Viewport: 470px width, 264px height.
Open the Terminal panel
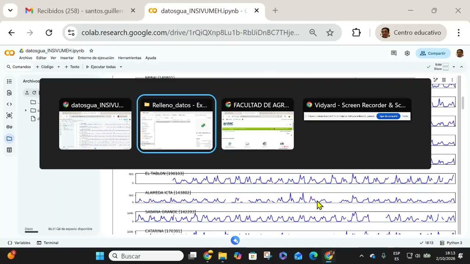tap(47, 243)
